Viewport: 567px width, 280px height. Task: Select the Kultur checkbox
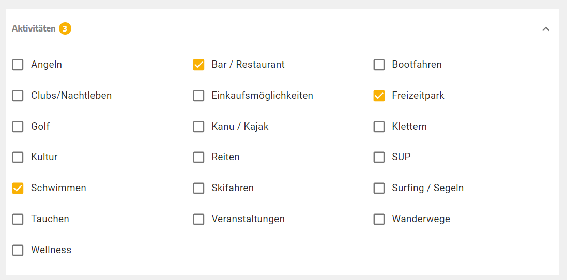[18, 157]
